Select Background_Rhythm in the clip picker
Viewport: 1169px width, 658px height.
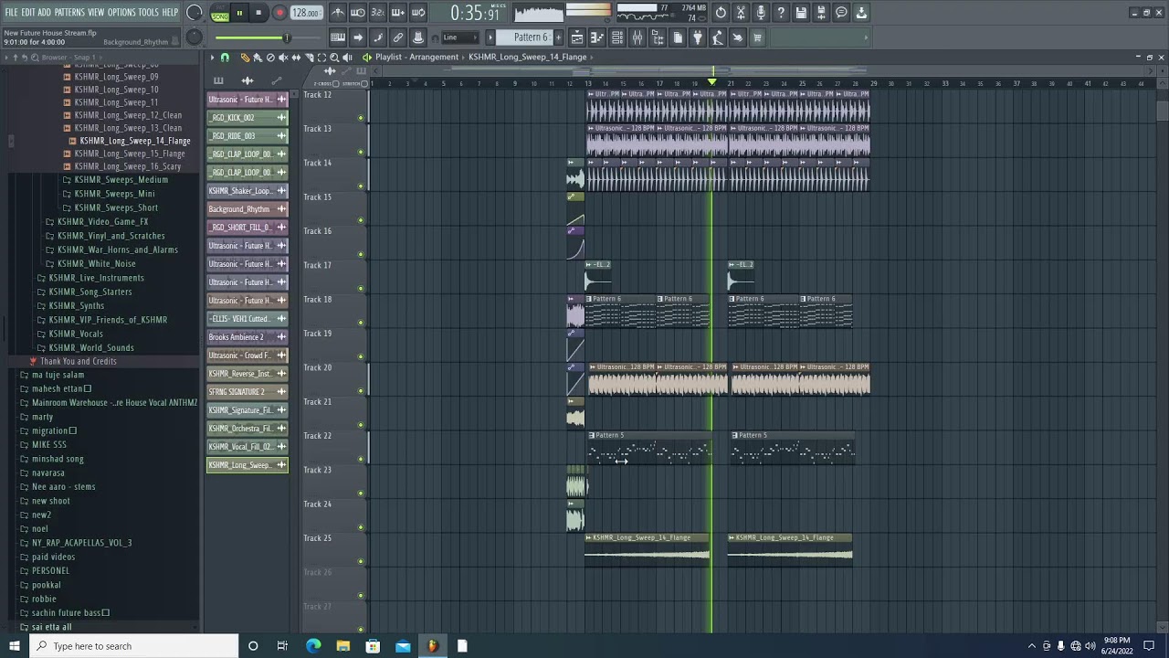247,209
